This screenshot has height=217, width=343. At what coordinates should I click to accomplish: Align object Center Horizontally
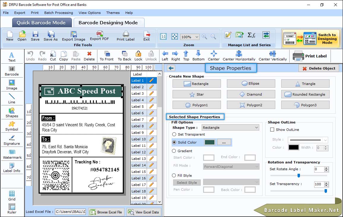click(x=239, y=56)
